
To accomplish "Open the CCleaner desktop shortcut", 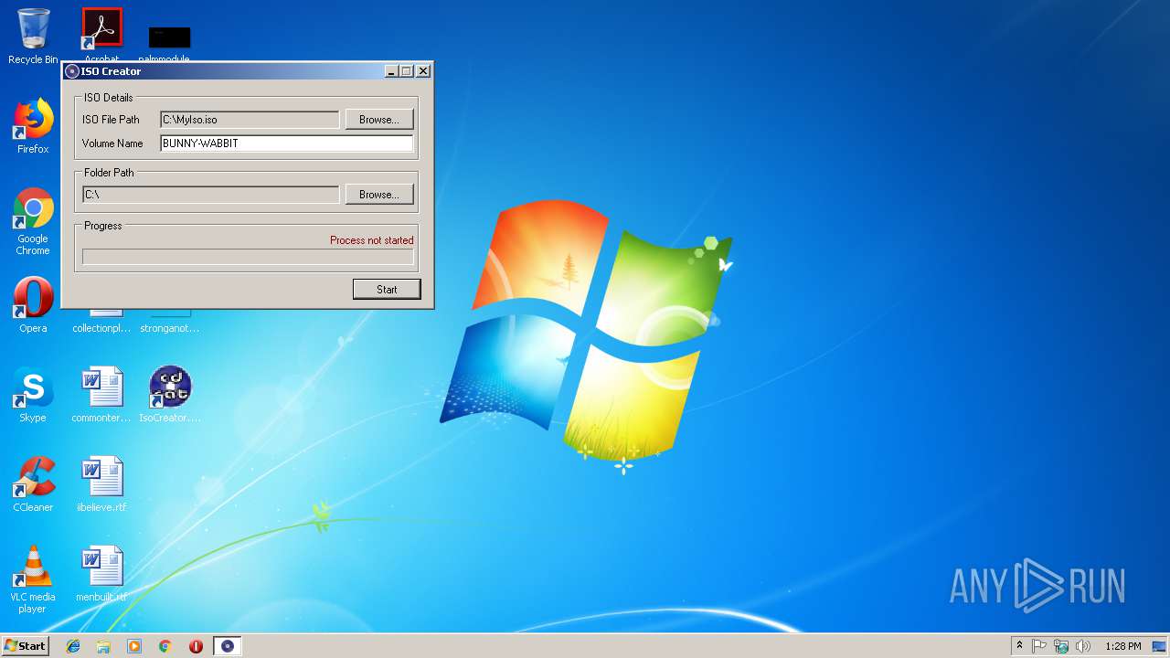I will 33,484.
